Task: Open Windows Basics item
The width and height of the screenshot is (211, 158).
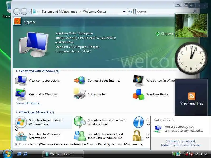Action: 151,94
